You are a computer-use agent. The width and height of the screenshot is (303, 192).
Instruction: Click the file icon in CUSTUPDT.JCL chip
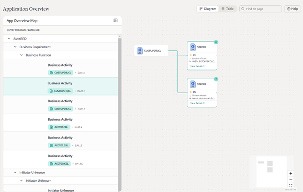51,91
